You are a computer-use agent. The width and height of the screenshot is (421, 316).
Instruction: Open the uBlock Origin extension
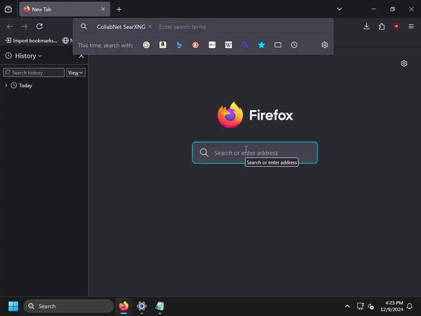(x=396, y=26)
